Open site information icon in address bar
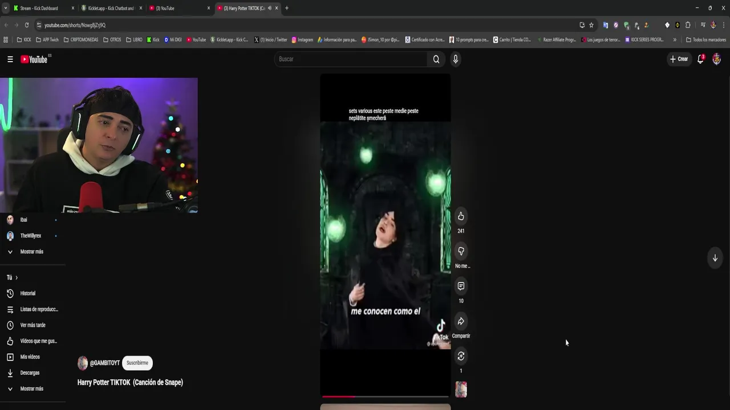 point(39,25)
